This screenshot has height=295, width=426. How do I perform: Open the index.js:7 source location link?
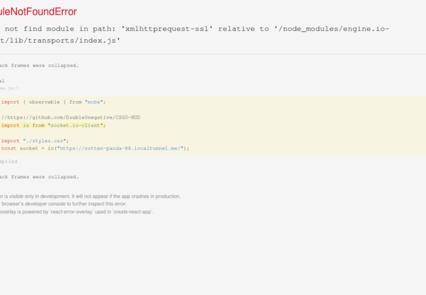point(10,87)
